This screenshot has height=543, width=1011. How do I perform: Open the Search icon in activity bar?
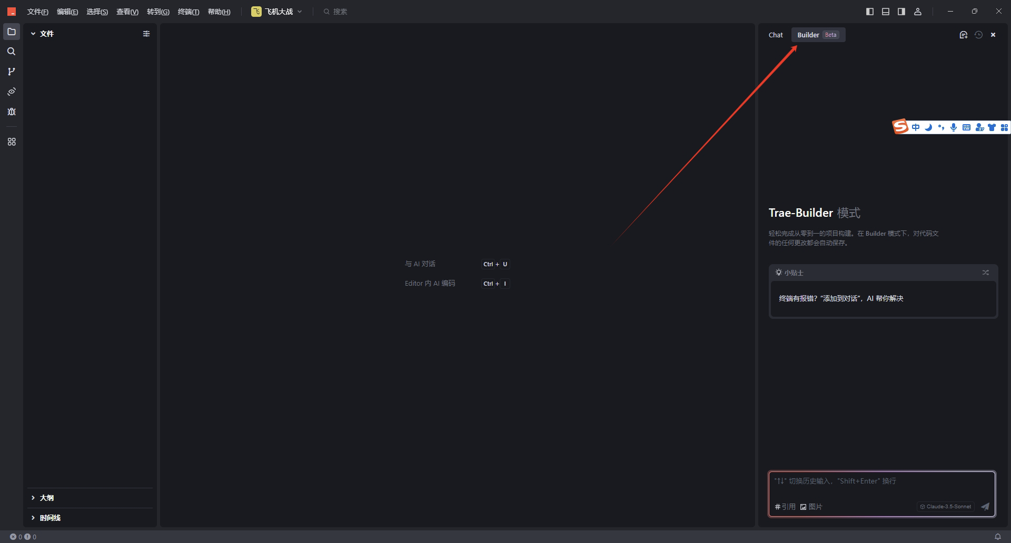click(x=12, y=52)
